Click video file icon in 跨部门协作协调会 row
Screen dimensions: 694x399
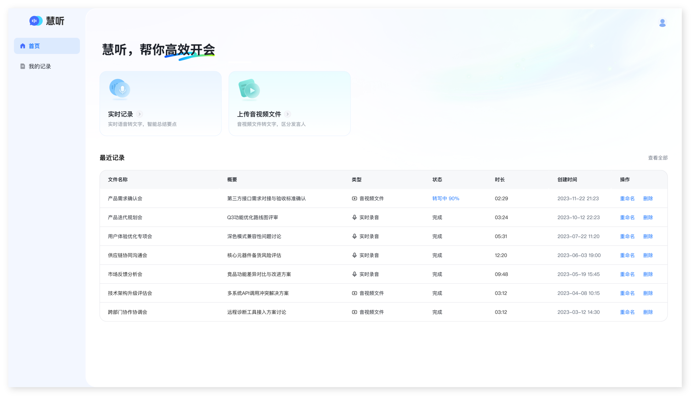[354, 312]
